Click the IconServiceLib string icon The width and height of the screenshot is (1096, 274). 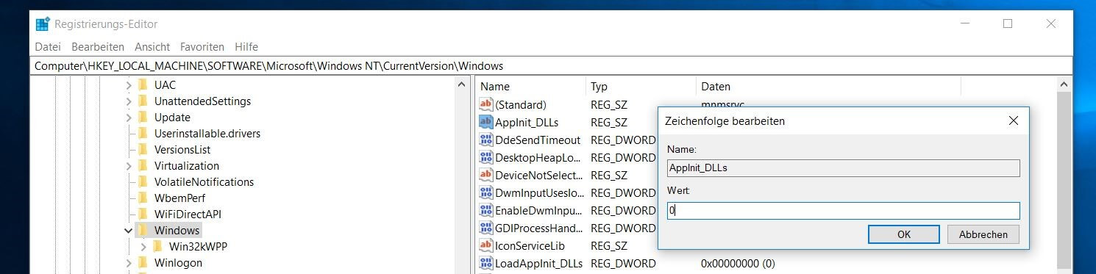click(x=485, y=246)
